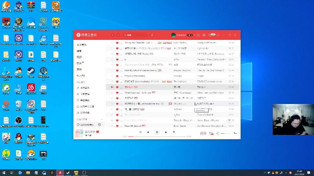Open the Live sidebar item
314x176 pixels.
pos(79,70)
